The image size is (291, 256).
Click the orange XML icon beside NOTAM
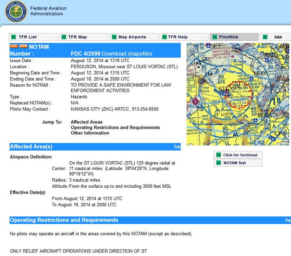(14, 46)
